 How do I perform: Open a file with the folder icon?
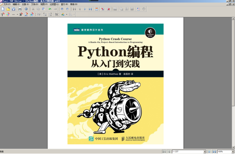click(8, 9)
